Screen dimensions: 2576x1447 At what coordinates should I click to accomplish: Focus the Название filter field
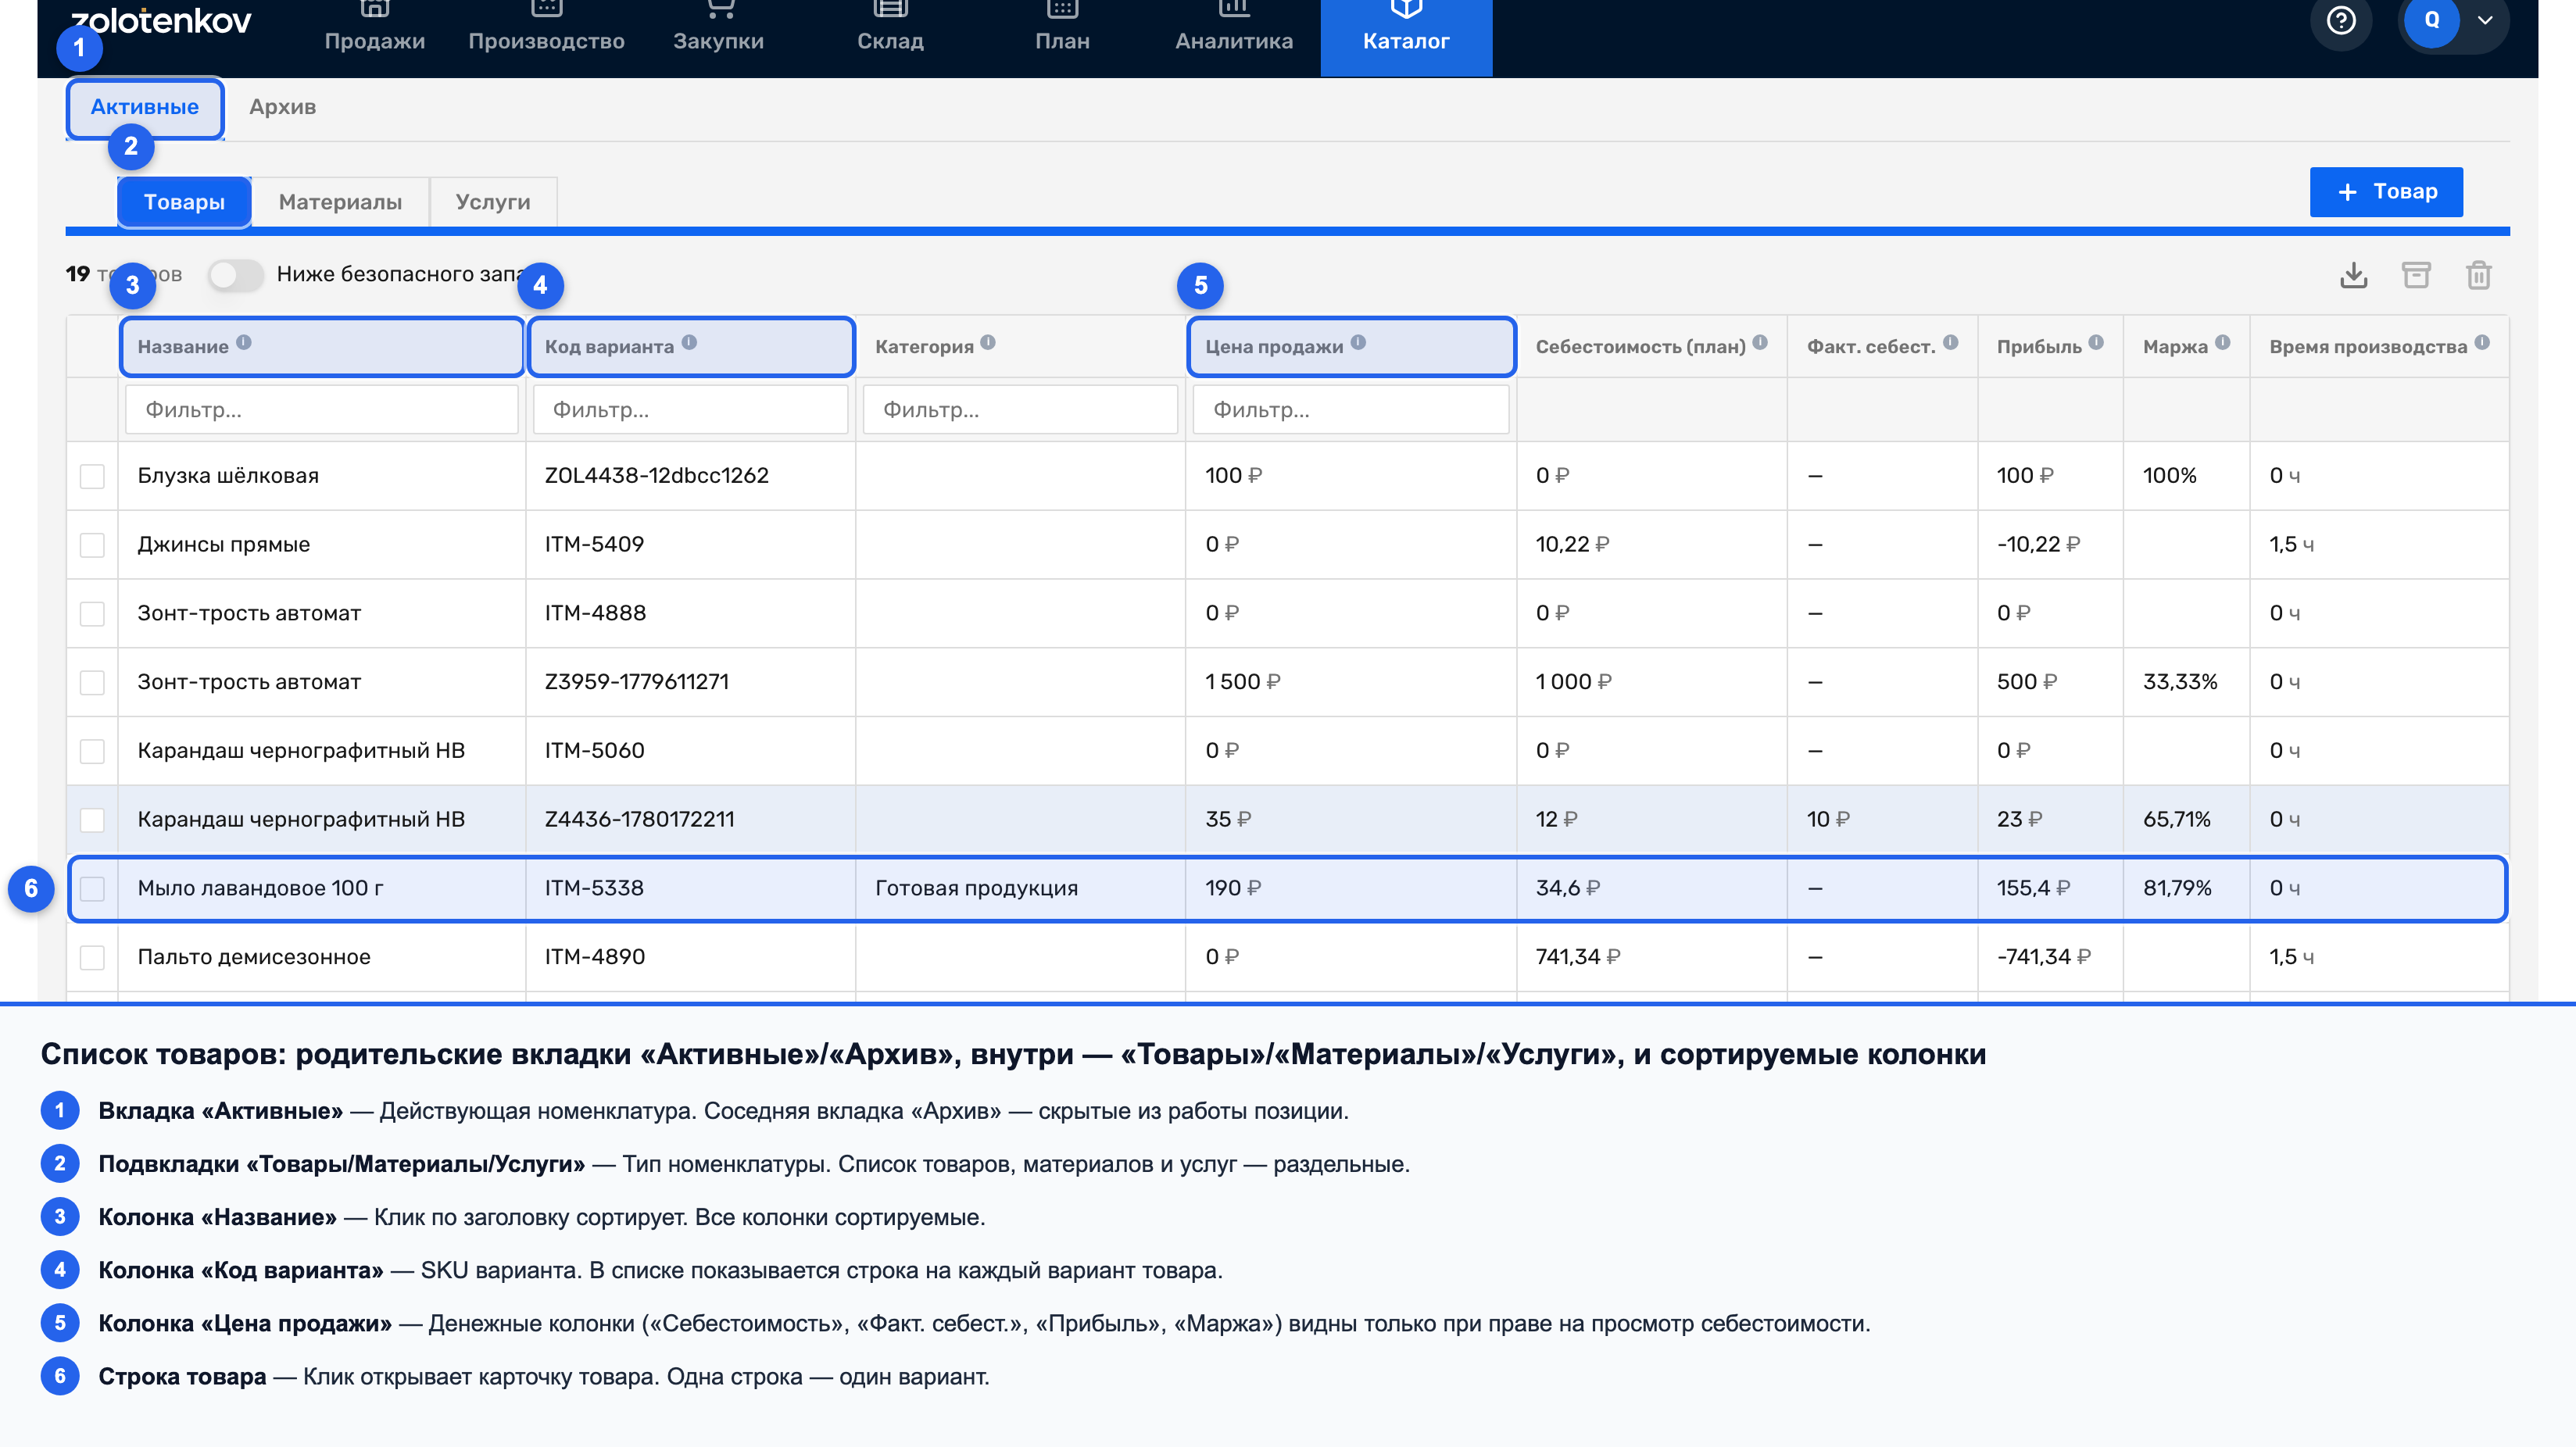point(321,410)
